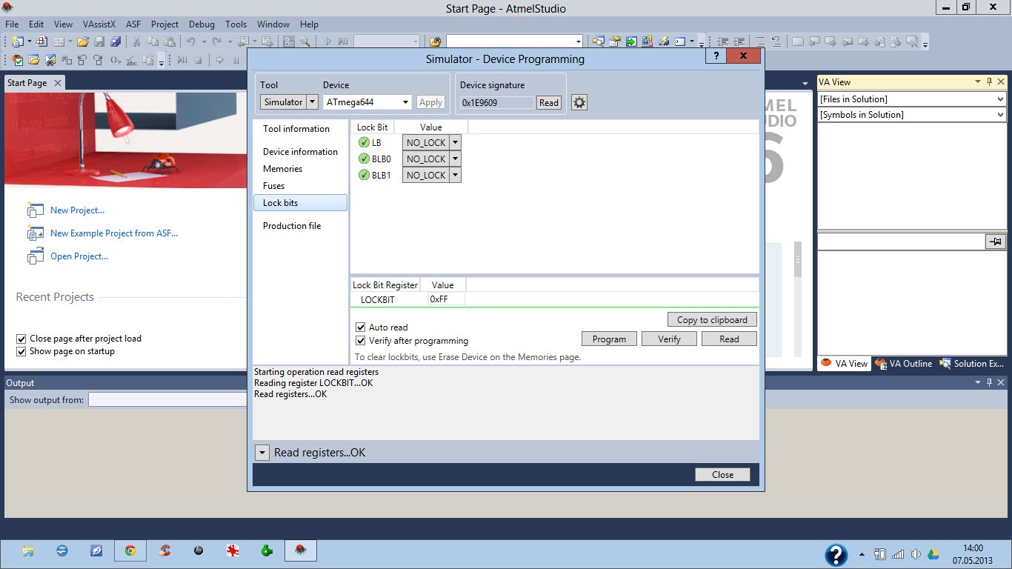Open the BLB1 value dropdown
The width and height of the screenshot is (1012, 569).
[456, 175]
